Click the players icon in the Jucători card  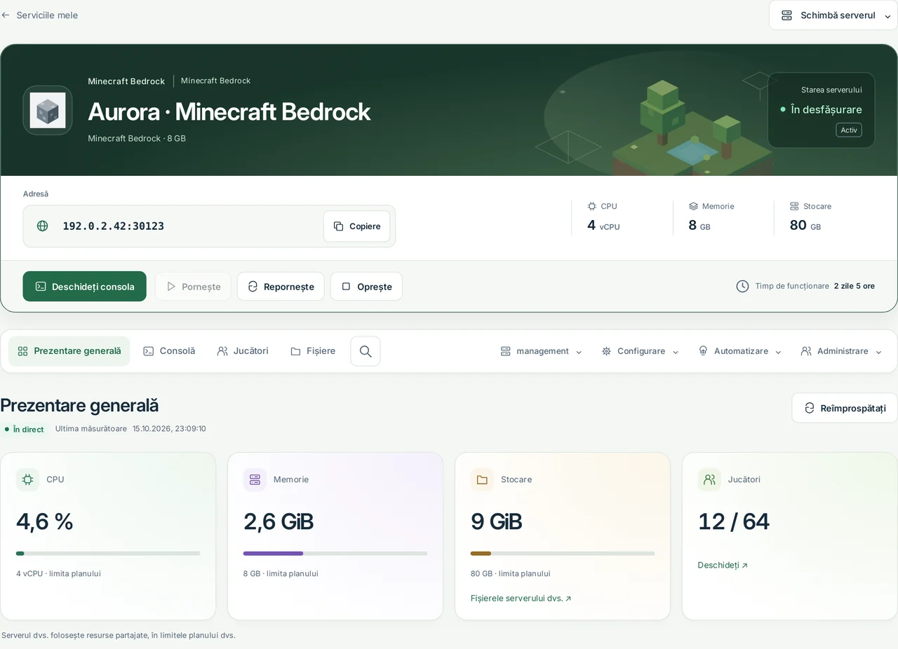coord(709,479)
